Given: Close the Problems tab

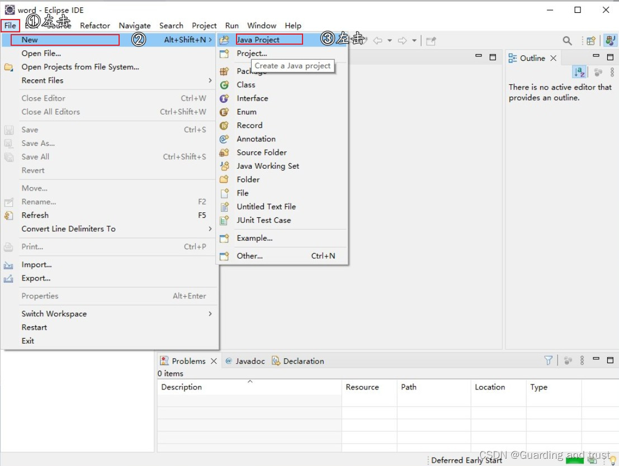Looking at the screenshot, I should (214, 361).
